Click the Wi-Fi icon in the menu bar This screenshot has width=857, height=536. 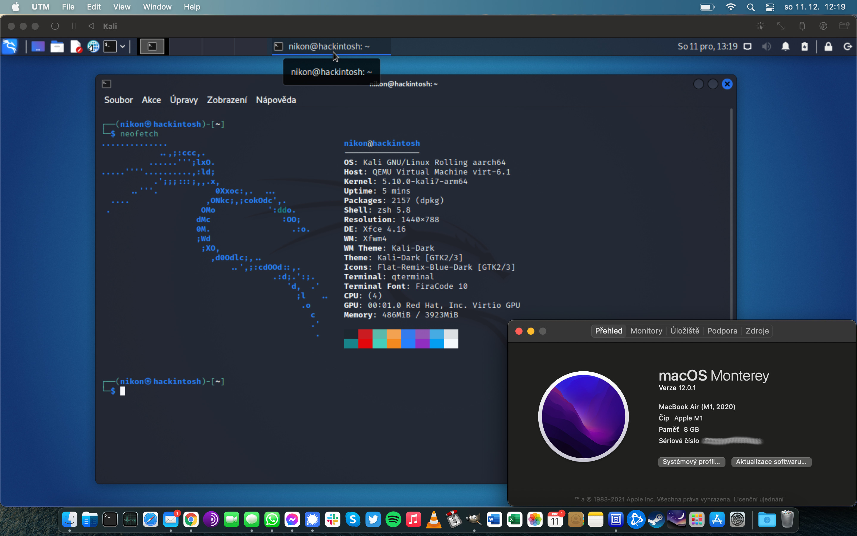pyautogui.click(x=730, y=7)
